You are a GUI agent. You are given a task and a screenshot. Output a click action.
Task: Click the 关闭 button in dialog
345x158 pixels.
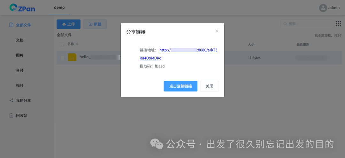click(x=210, y=86)
